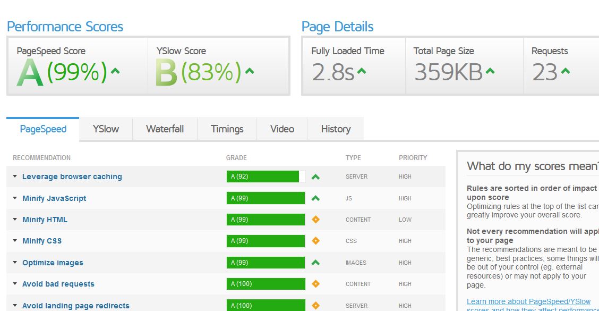Click the A (100) bar for Avoid bad requests

[x=266, y=284]
